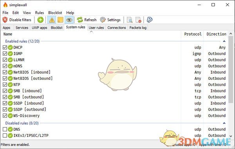Switch to the Packets log tab

[x=138, y=28]
